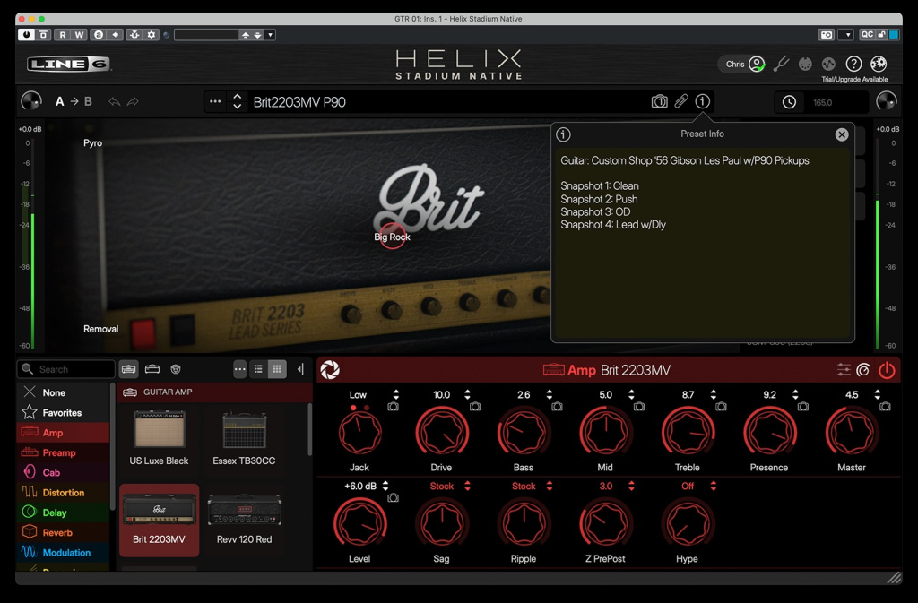Open the dropdown arrow next to host camera button
This screenshot has height=603, width=918.
pos(847,35)
